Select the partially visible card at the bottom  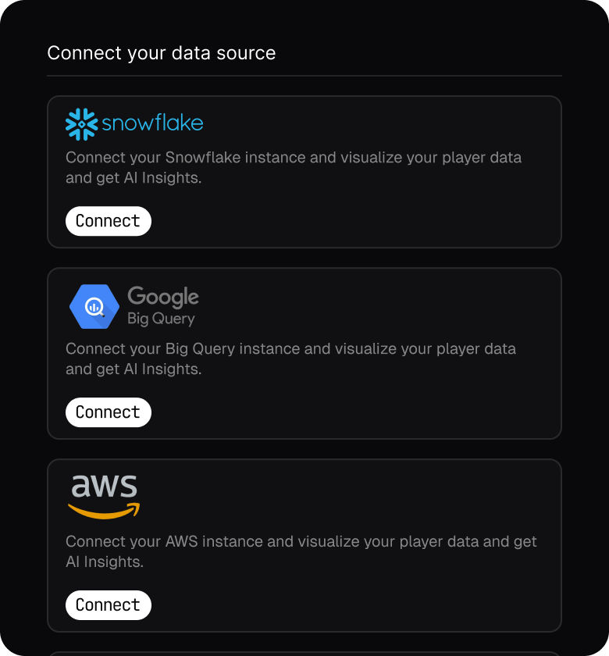304,653
